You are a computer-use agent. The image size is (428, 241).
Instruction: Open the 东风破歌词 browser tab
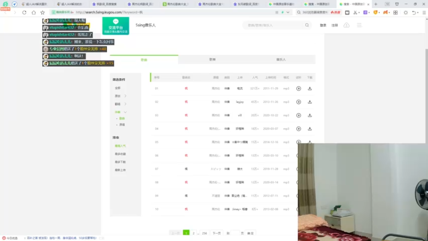(x=247, y=4)
